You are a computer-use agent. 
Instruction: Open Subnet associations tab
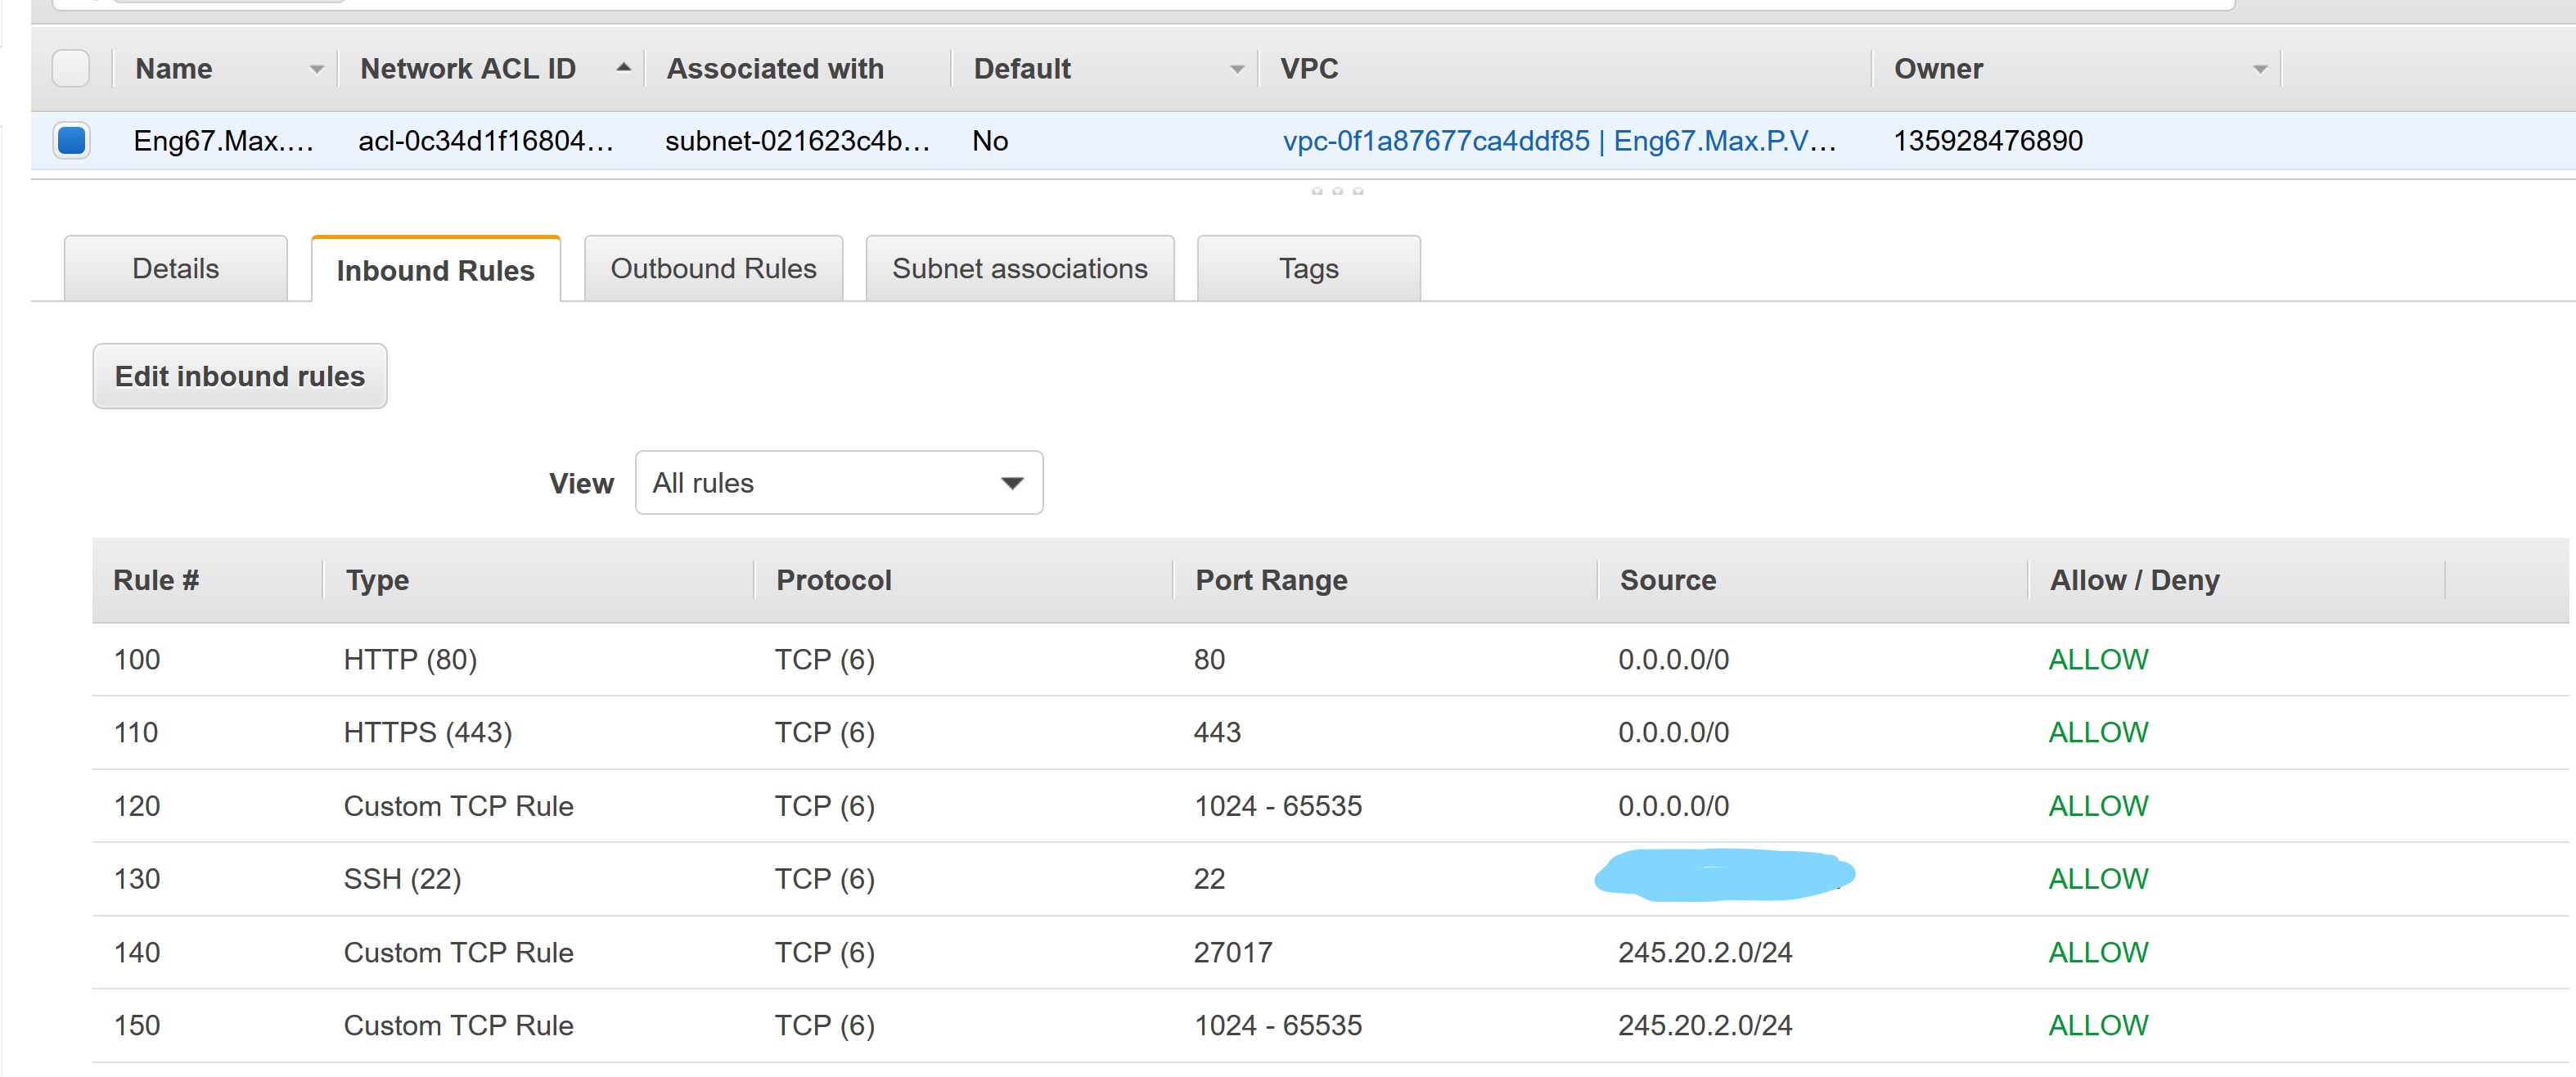(1019, 268)
